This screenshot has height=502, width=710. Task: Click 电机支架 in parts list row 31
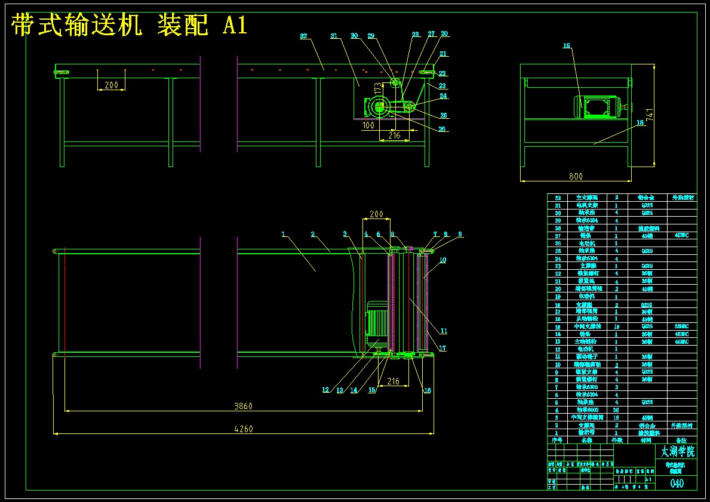tap(587, 205)
